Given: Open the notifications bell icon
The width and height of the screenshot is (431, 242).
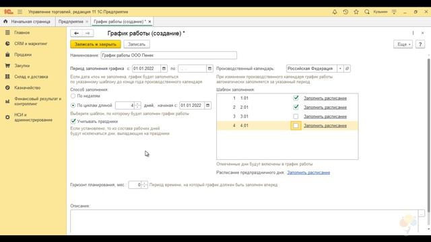Looking at the screenshot, I should click(x=335, y=12).
